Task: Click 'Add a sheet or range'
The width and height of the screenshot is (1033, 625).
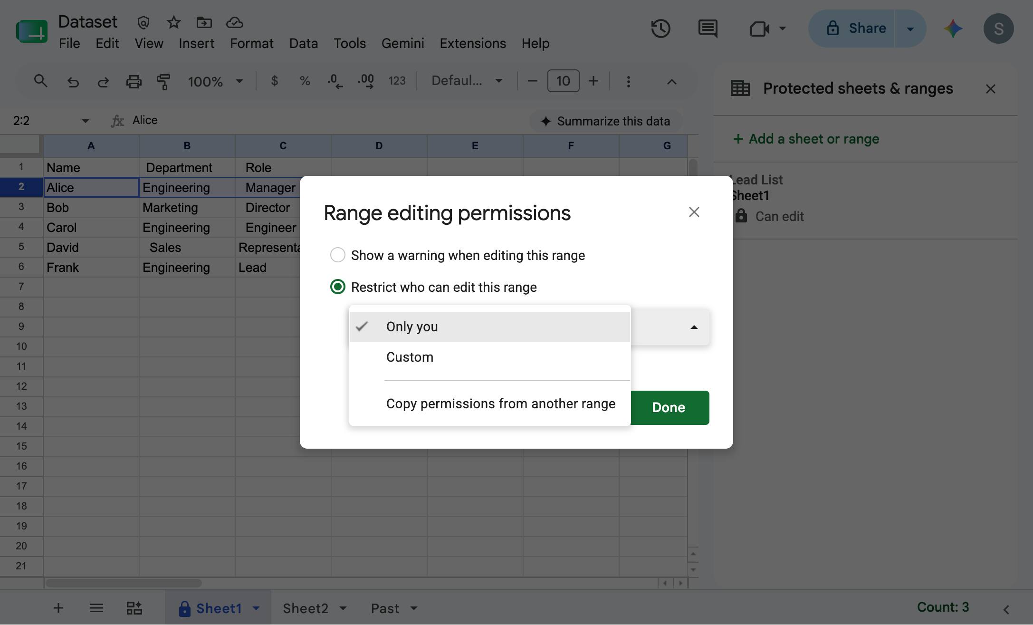Action: click(x=806, y=139)
